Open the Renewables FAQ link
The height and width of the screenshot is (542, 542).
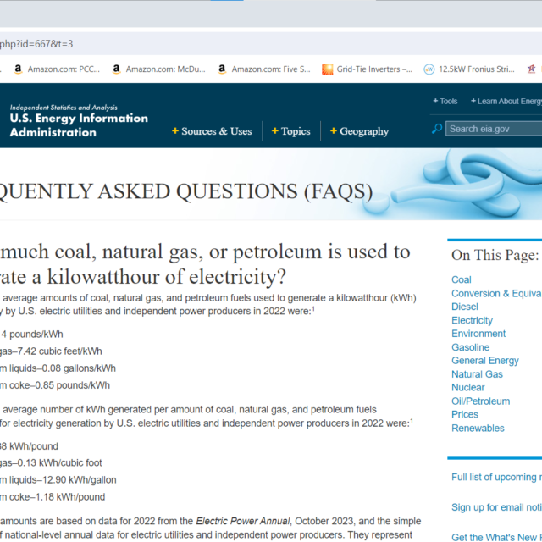pyautogui.click(x=478, y=429)
